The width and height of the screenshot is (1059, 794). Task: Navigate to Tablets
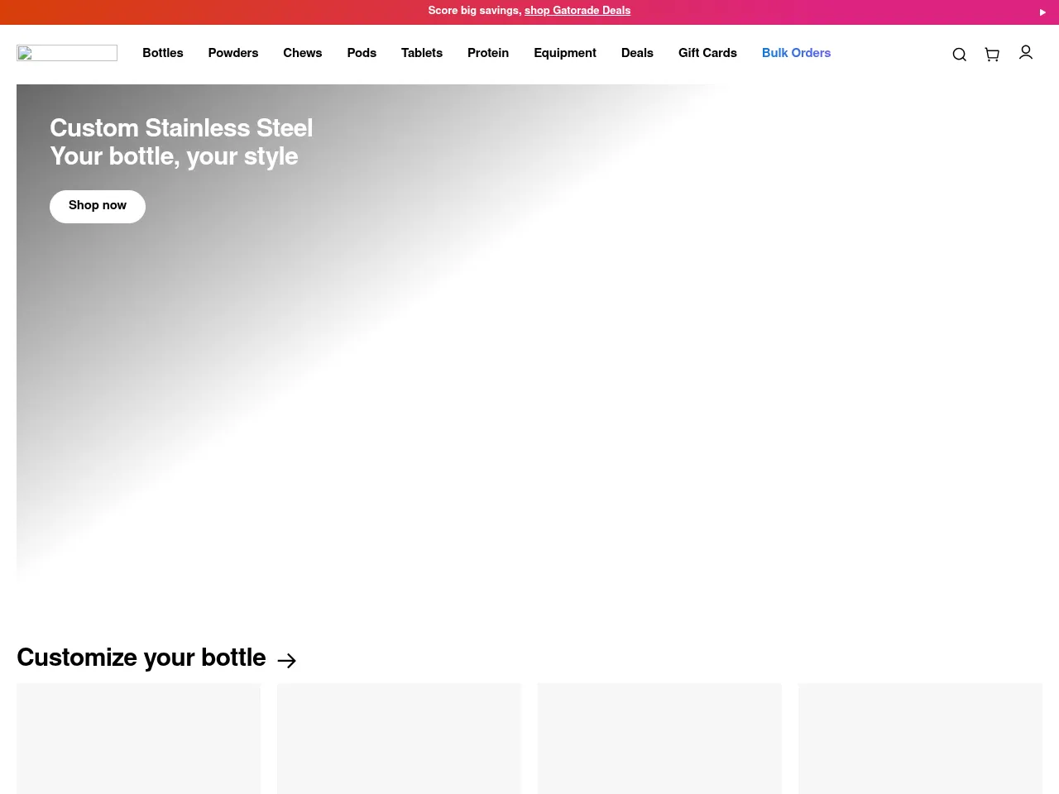(x=421, y=53)
